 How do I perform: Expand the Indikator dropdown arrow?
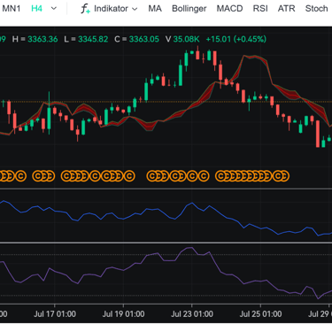(x=135, y=9)
